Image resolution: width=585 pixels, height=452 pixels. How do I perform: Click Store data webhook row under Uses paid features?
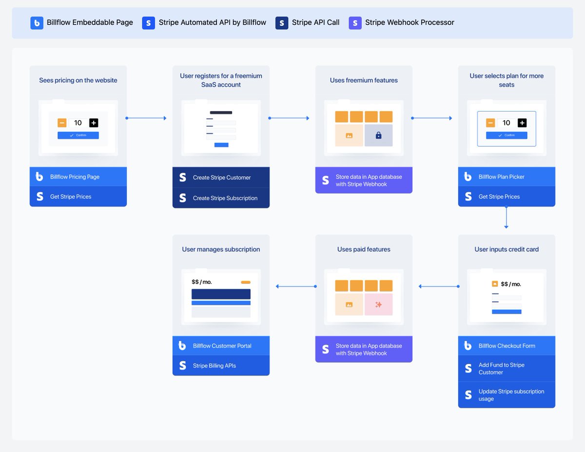pos(364,349)
